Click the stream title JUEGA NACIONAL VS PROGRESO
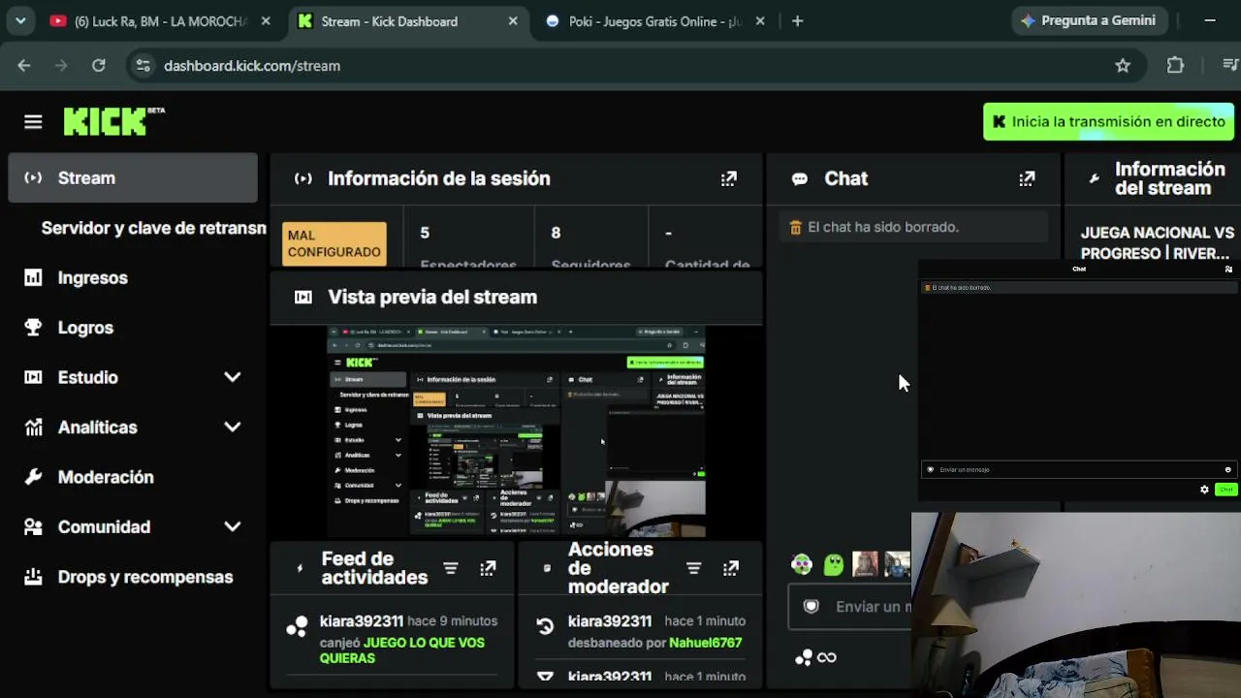 [1158, 243]
